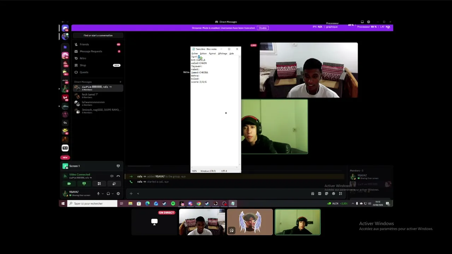Open the Inbox icon in Discord title bar
Screen dimensions: 452x254
[x=362, y=22]
